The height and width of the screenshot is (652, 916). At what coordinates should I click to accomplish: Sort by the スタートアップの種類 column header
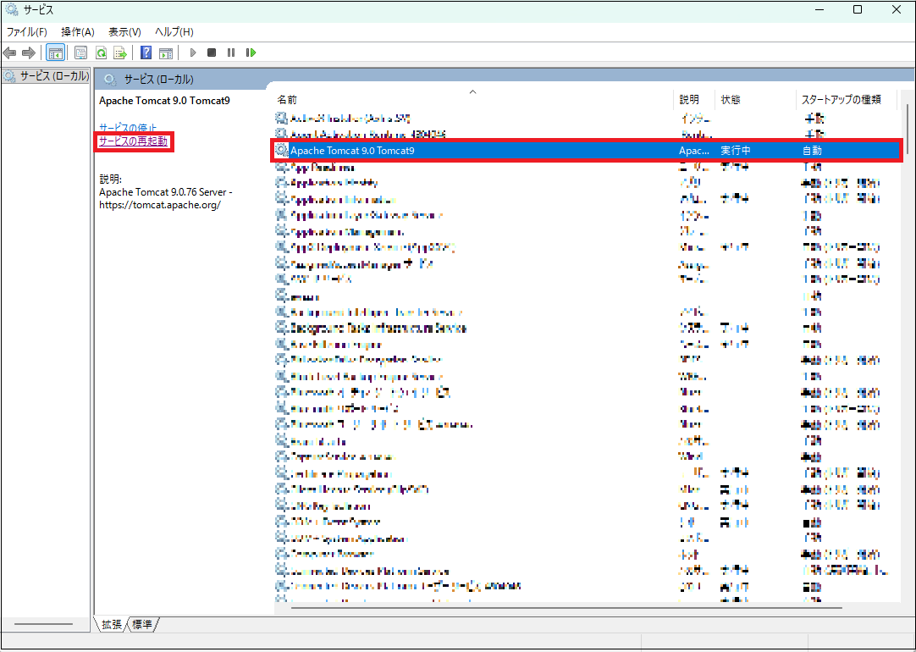(x=842, y=100)
